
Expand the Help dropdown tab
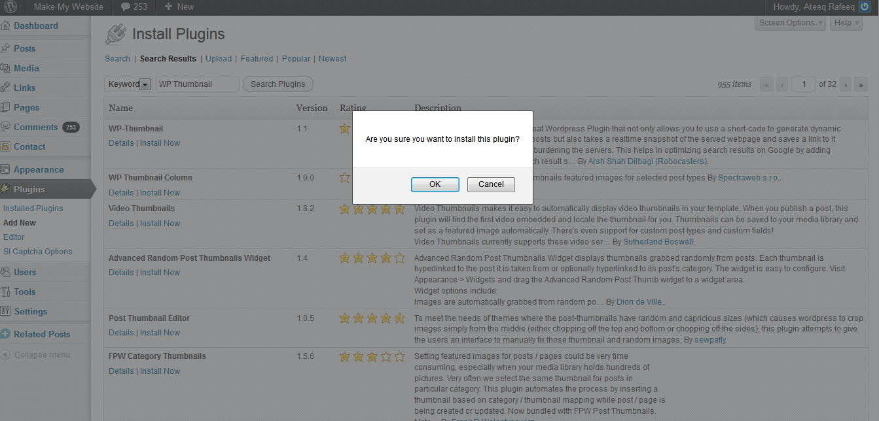pyautogui.click(x=847, y=23)
